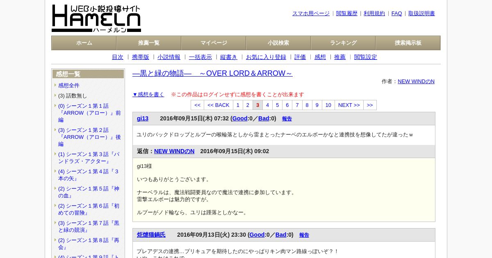Open user gi13 profile link
Screen dimensions: 492x258
pos(143,119)
